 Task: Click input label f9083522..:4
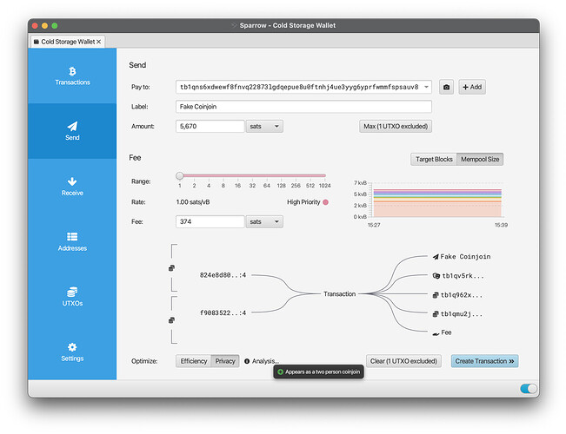[223, 312]
